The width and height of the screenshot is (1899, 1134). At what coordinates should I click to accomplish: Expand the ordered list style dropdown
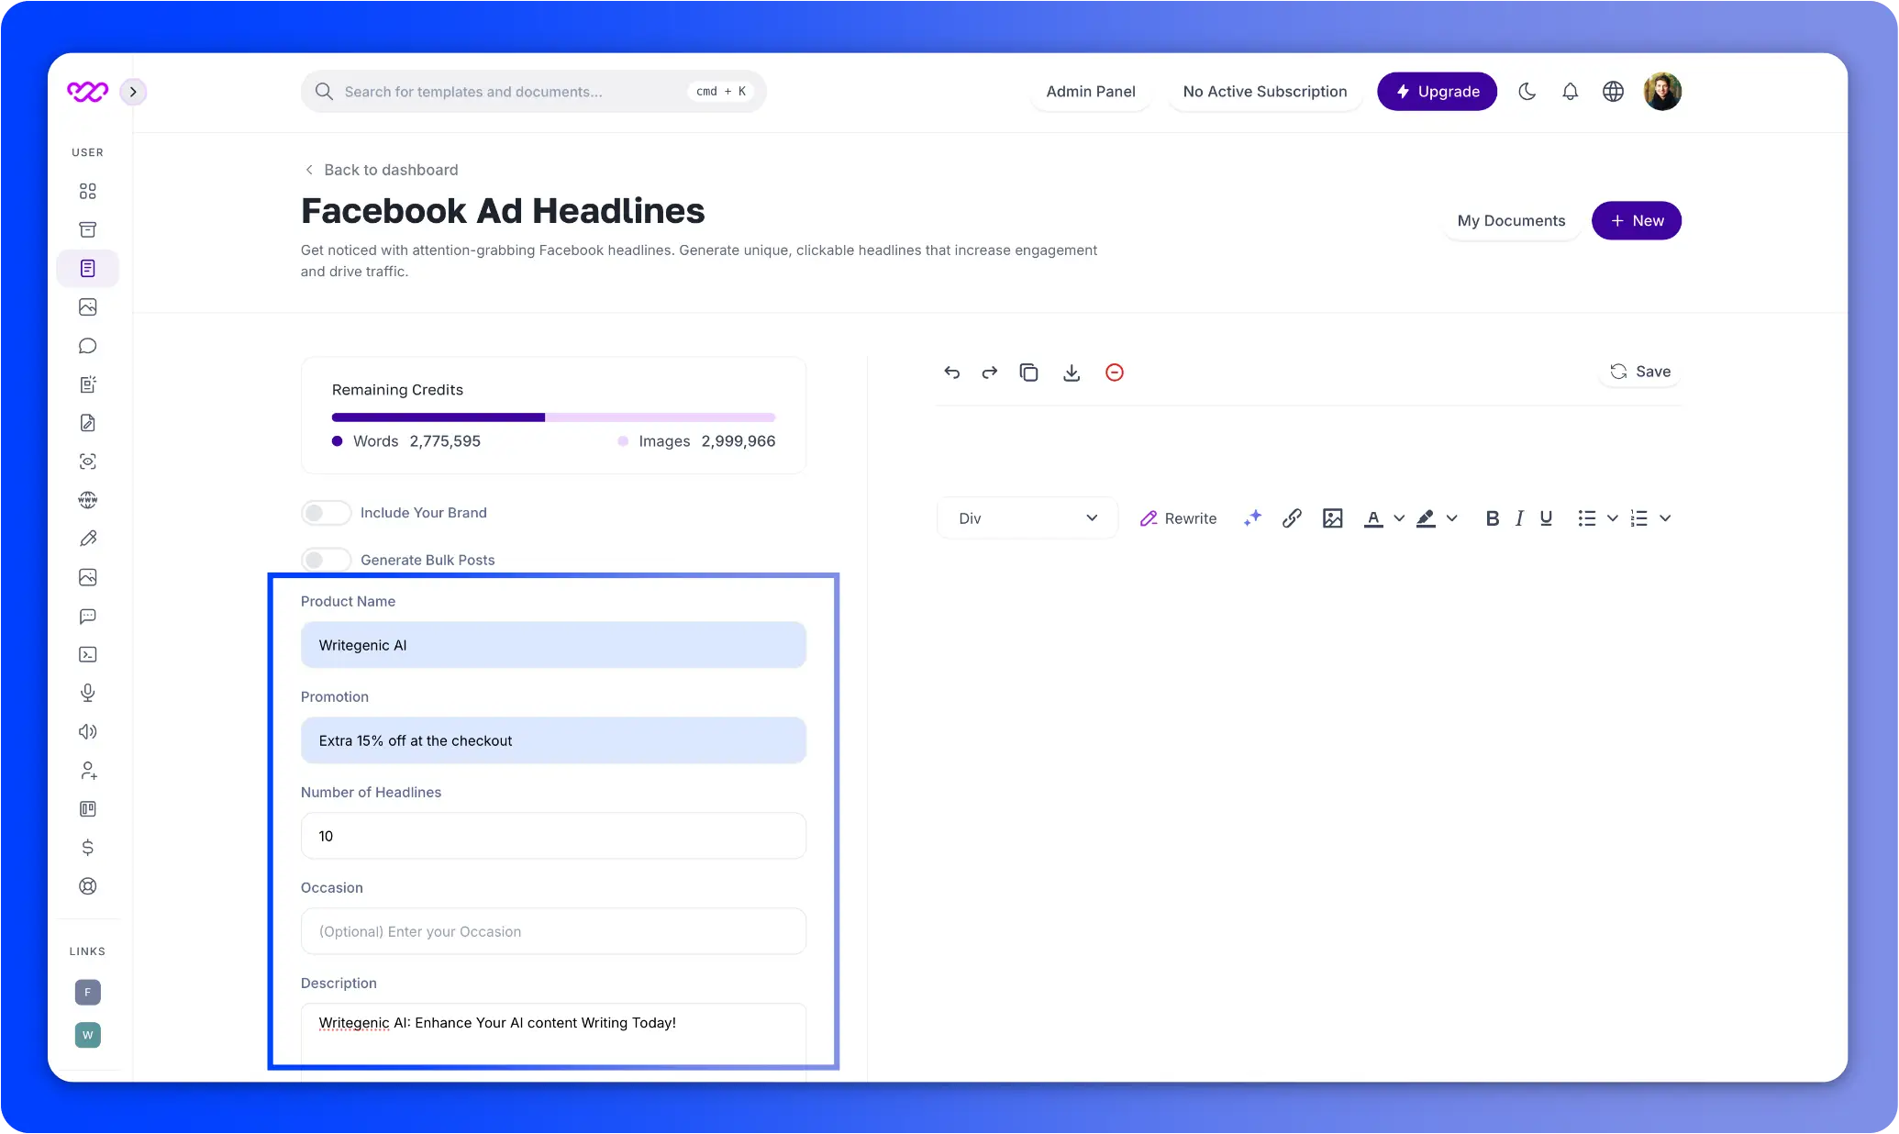coord(1663,518)
